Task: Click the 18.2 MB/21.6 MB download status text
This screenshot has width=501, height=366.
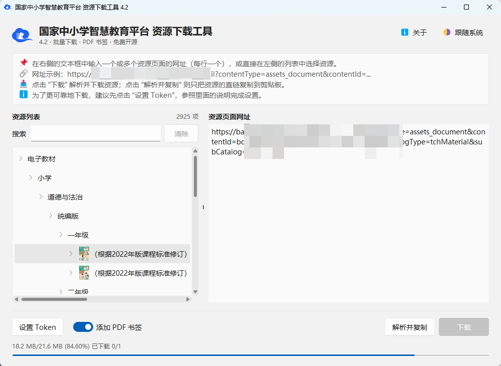Action: pos(67,346)
